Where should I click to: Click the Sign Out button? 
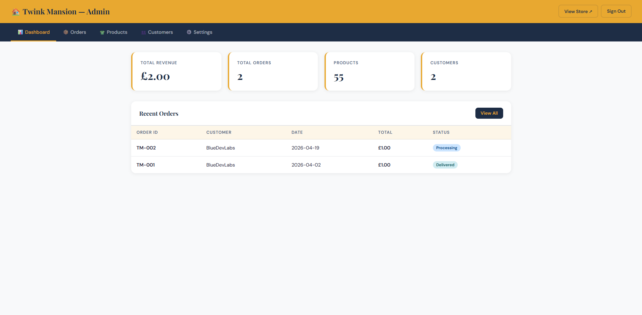(616, 11)
